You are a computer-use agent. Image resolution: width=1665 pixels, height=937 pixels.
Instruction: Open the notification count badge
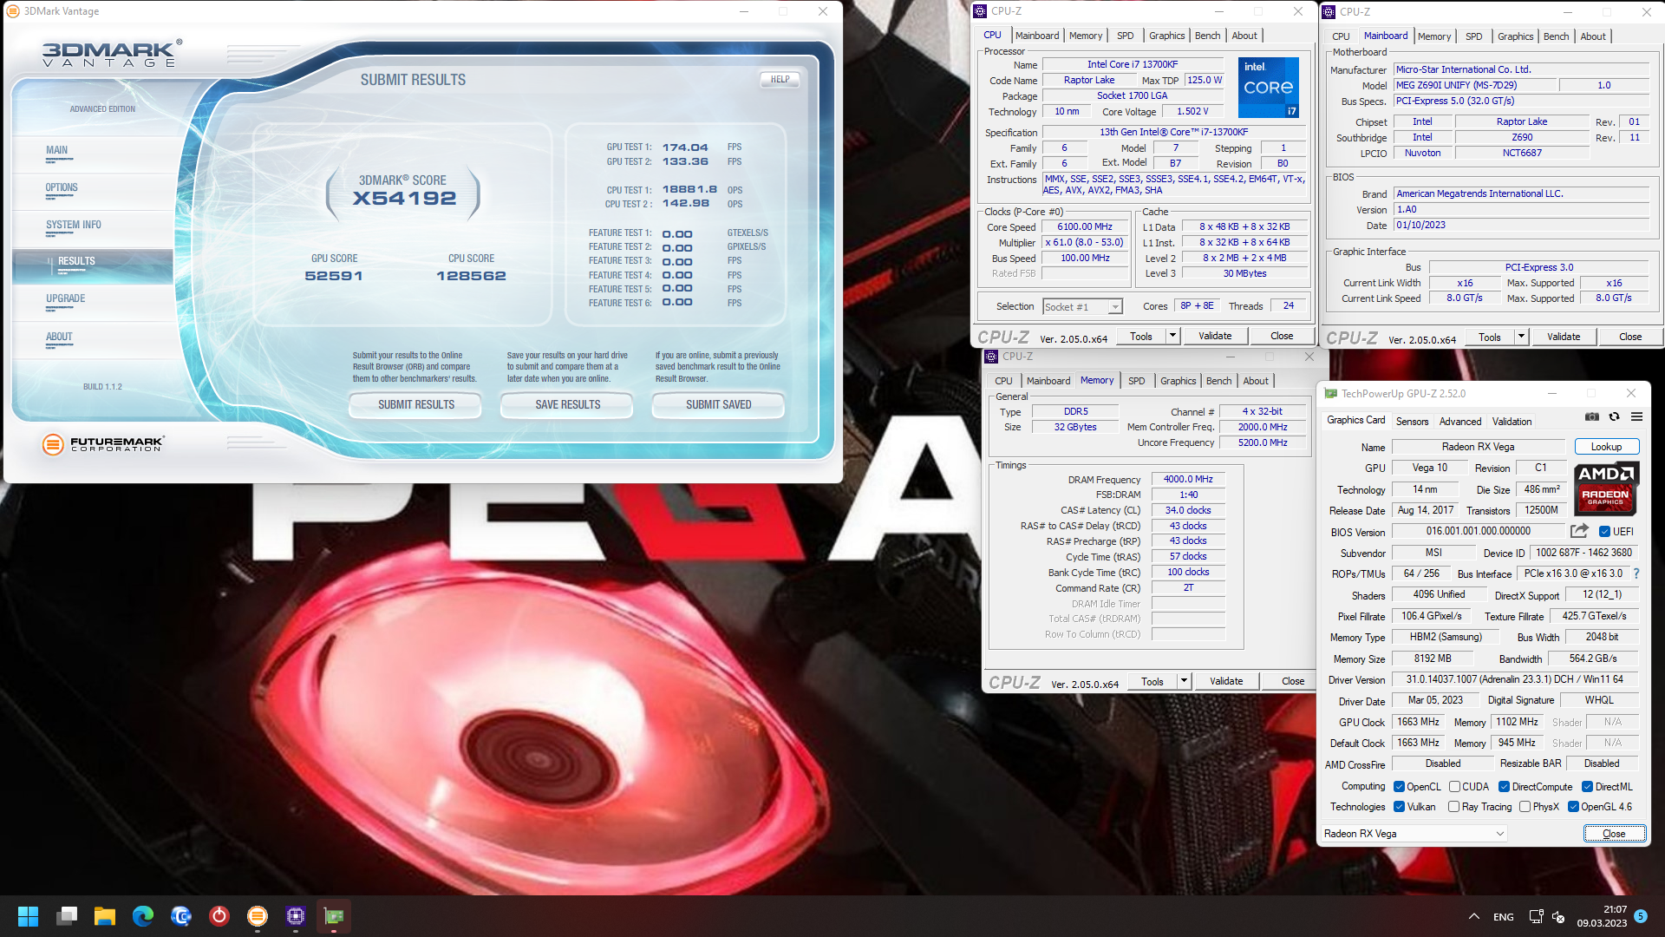(1641, 916)
